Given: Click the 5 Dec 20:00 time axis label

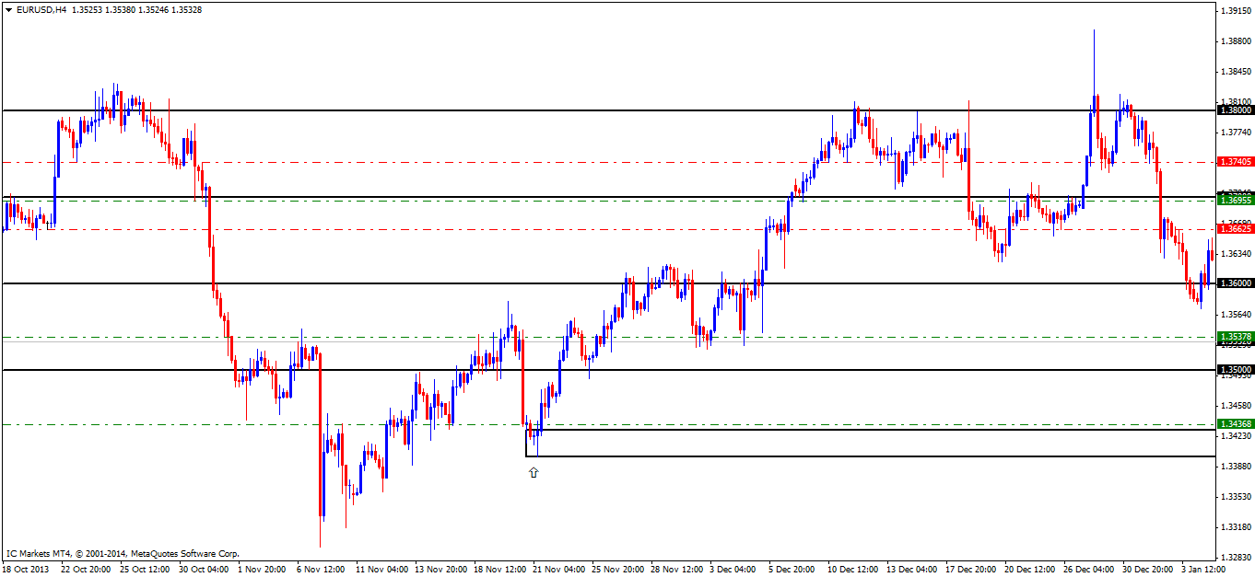Looking at the screenshot, I should (792, 570).
